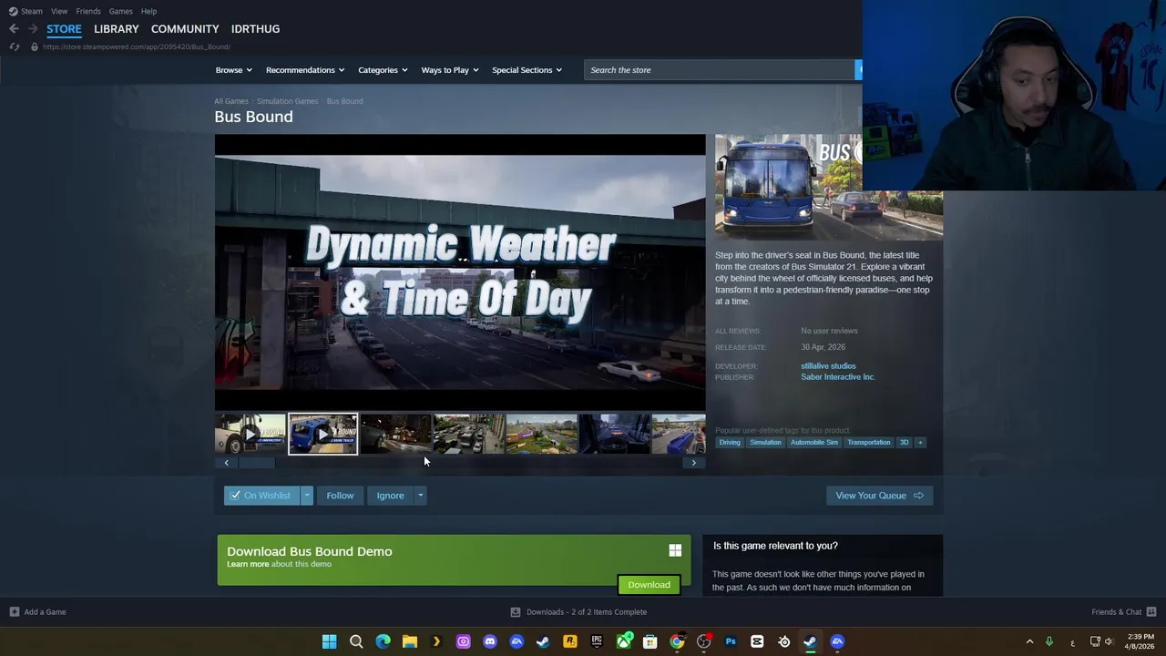1166x656 pixels.
Task: Go forward with the Steam forward arrow
Action: 33,29
